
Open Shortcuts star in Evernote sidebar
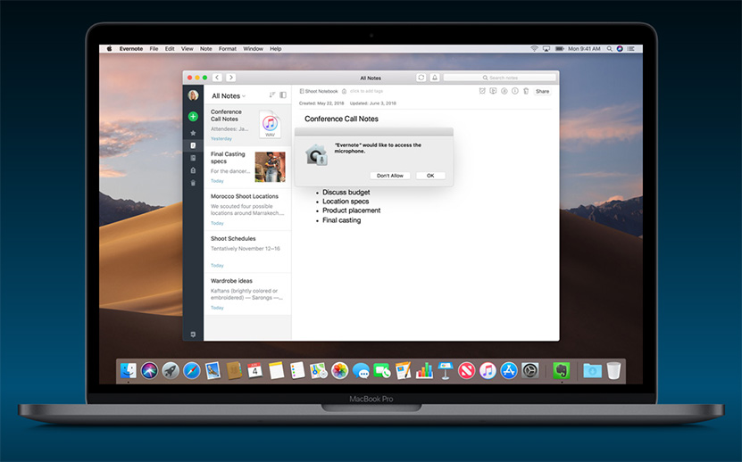193,133
